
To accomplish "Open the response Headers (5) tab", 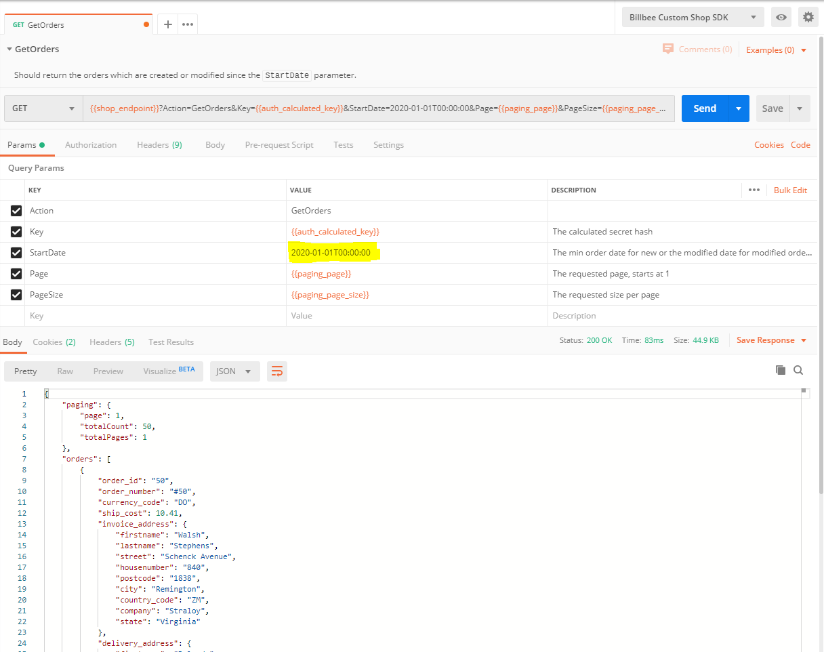I will point(112,342).
